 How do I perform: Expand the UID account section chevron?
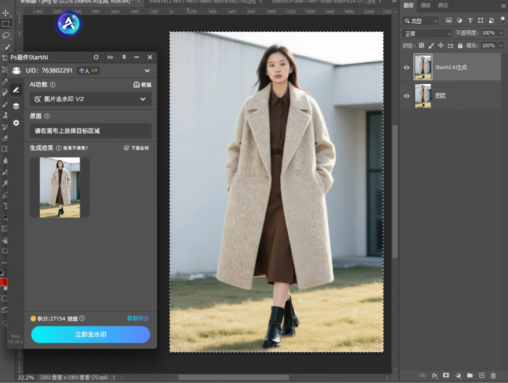pyautogui.click(x=147, y=71)
